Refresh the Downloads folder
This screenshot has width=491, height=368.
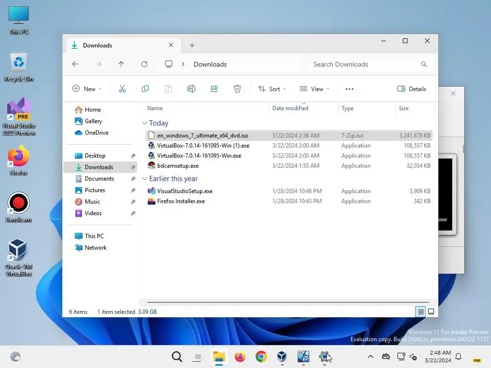[144, 64]
